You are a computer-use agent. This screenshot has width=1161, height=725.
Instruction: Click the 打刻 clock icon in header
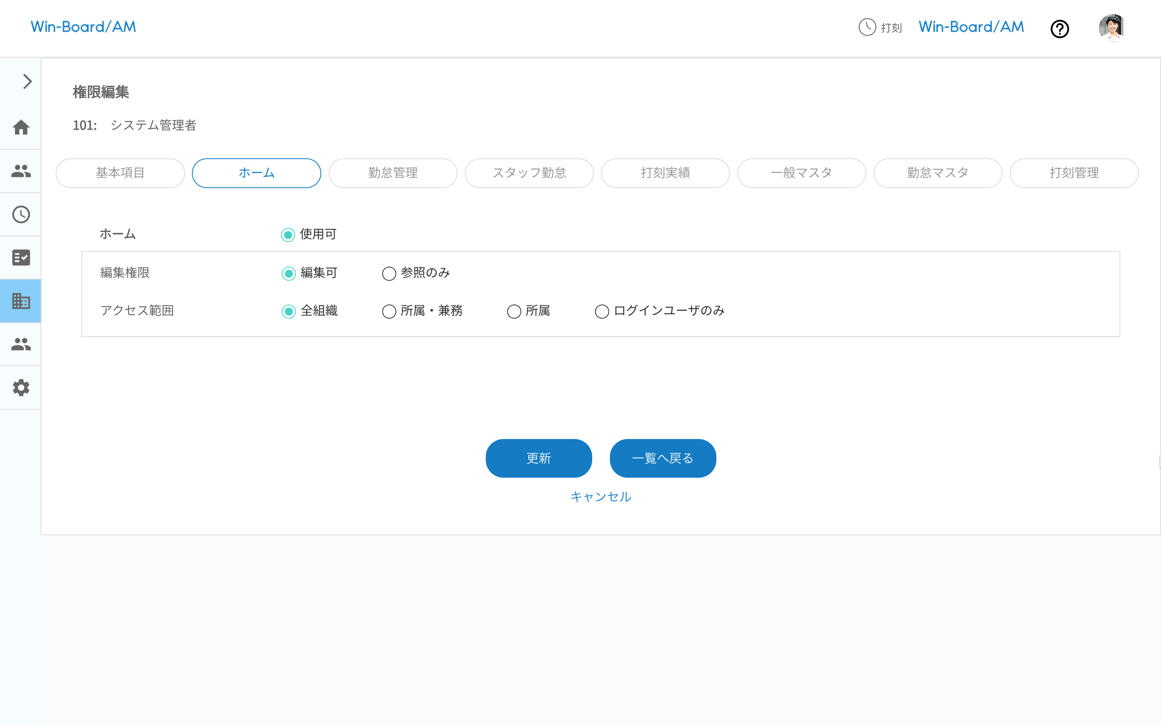pos(867,27)
